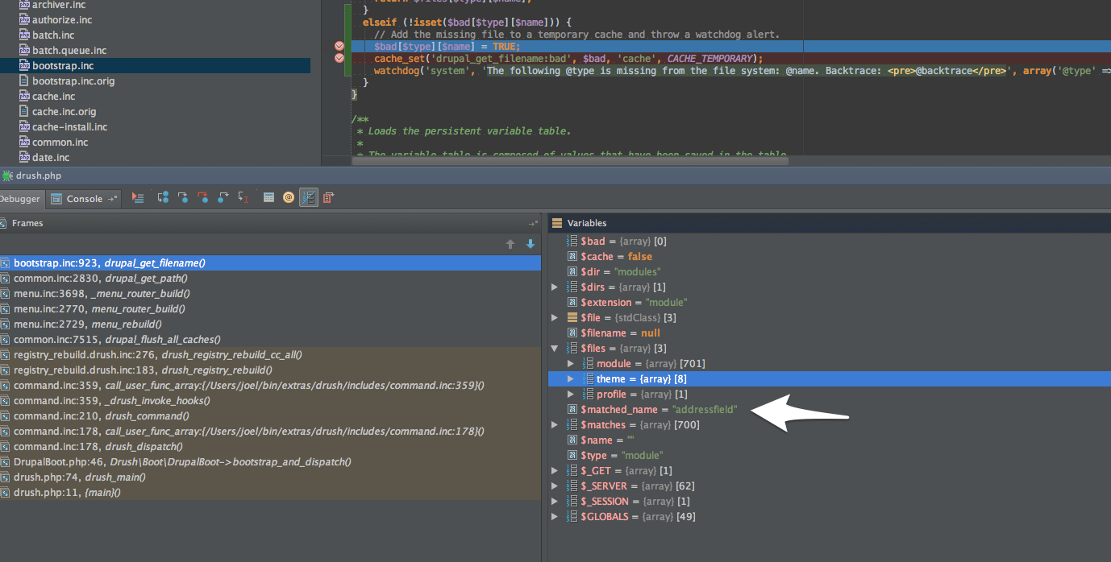Select the bootstrap.inc:923 drupal_get_filename() frame

click(270, 263)
